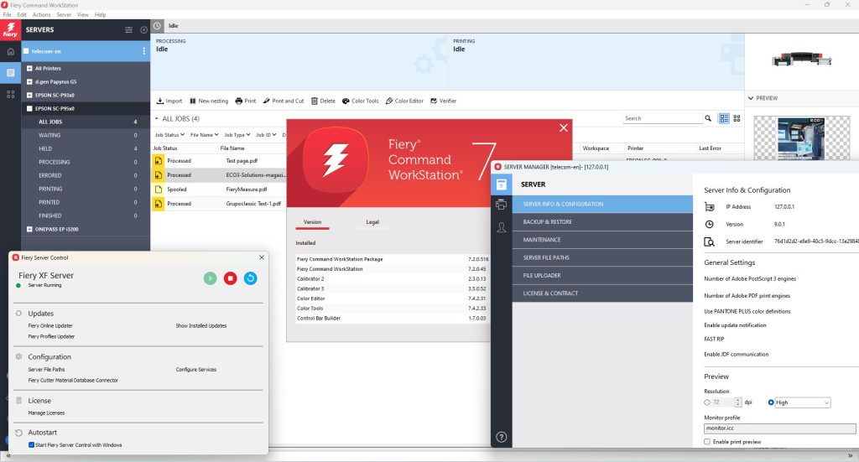
Task: Click Configure Services link
Action: coord(196,370)
